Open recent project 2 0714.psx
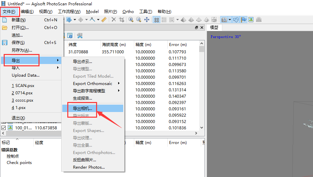The image size is (313, 177). coord(31,93)
